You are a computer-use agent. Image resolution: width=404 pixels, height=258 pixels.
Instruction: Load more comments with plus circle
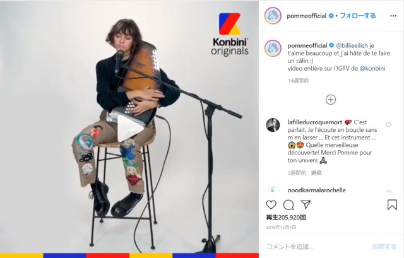[331, 100]
